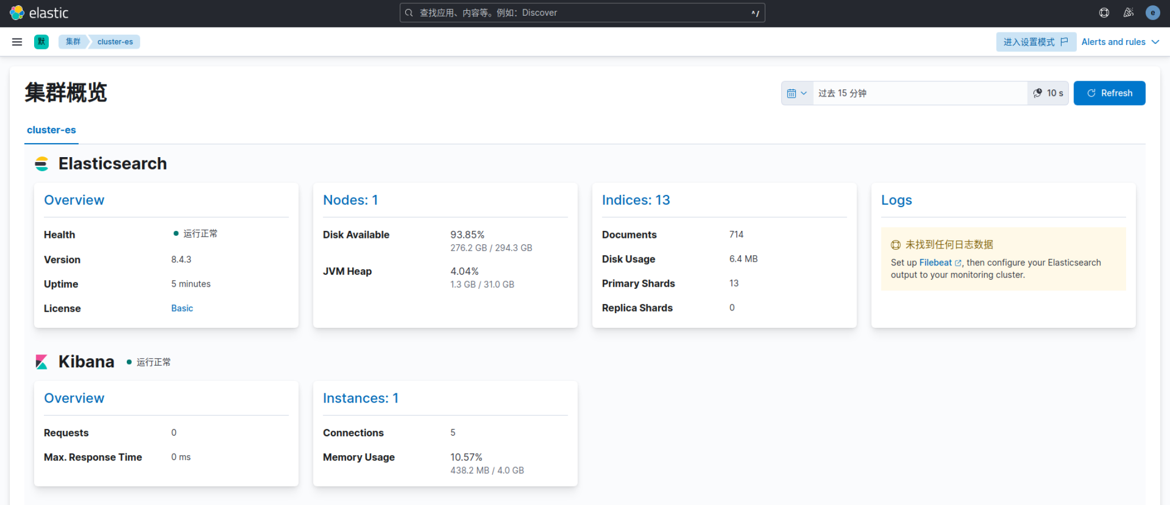The width and height of the screenshot is (1170, 505).
Task: Click the Refresh button
Action: pos(1109,93)
